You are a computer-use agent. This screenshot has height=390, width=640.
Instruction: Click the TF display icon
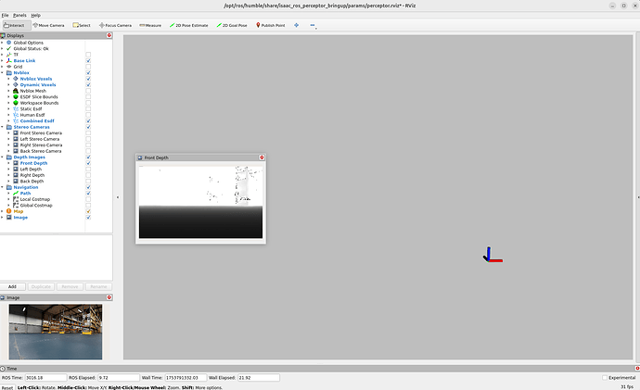tap(9, 55)
